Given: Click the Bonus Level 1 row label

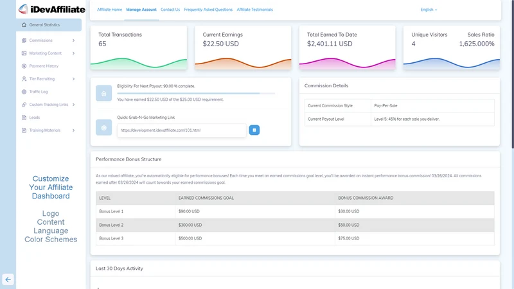Looking at the screenshot, I should point(111,211).
